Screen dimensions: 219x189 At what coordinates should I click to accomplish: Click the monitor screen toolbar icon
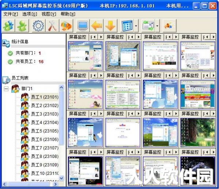tap(83, 26)
